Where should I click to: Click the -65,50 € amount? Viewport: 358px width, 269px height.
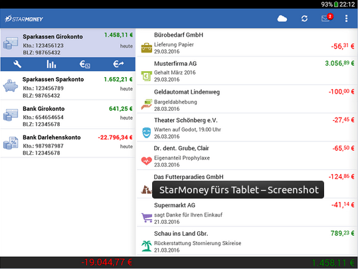pyautogui.click(x=343, y=148)
